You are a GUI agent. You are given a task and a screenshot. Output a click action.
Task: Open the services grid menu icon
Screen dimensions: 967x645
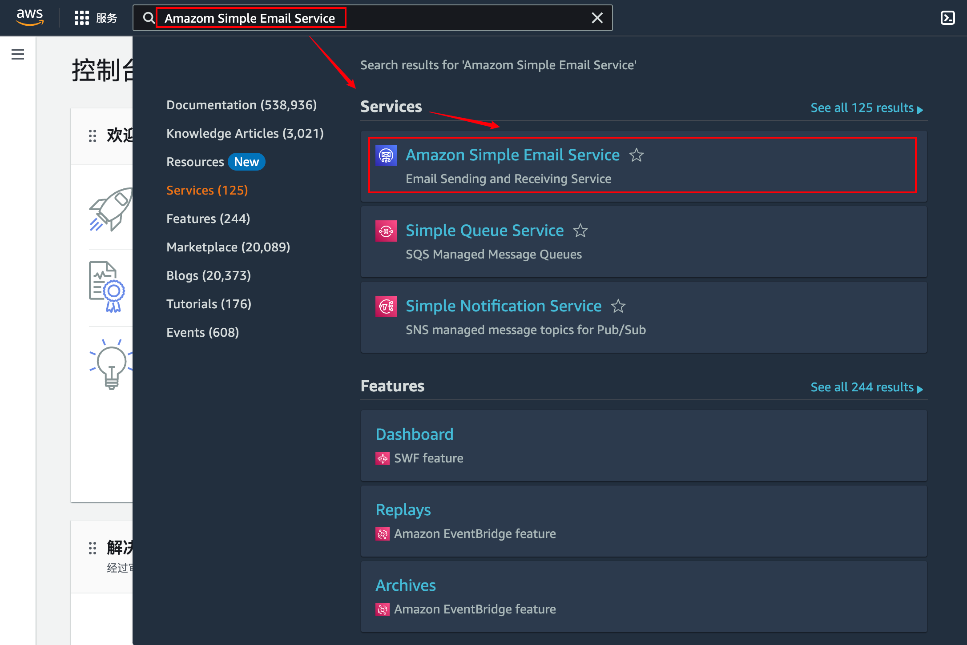pos(82,18)
